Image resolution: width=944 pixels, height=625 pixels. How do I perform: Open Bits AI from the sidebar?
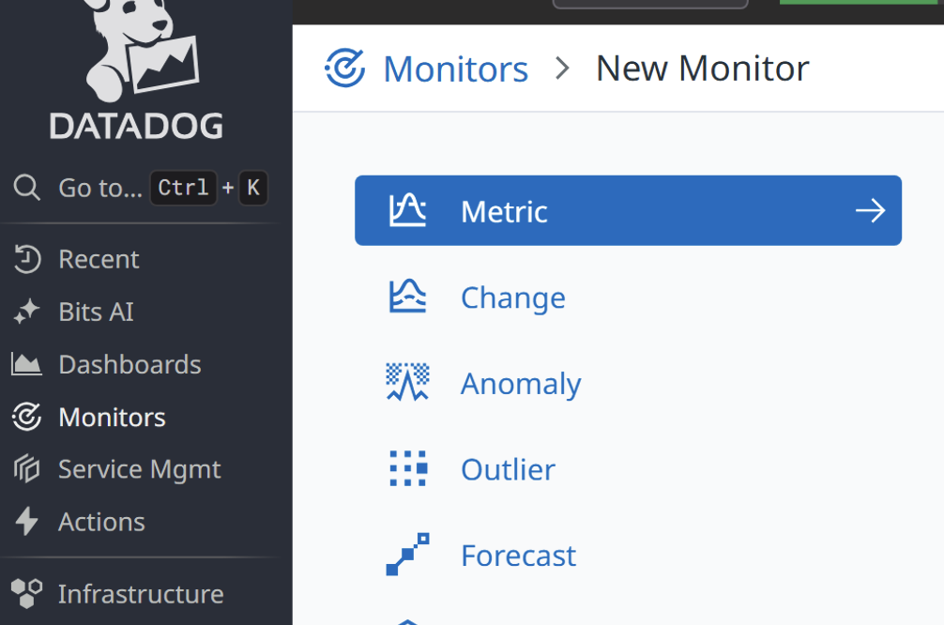pyautogui.click(x=97, y=312)
